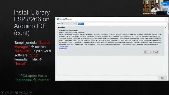Go to the previous slide
Viewport: 169px width, 95px height.
(2, 93)
